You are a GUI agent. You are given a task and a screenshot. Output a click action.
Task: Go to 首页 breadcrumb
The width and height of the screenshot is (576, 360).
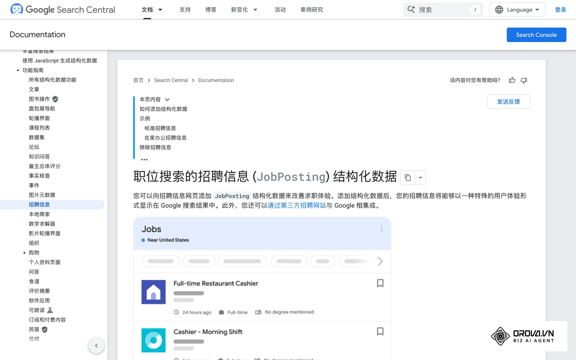[138, 80]
